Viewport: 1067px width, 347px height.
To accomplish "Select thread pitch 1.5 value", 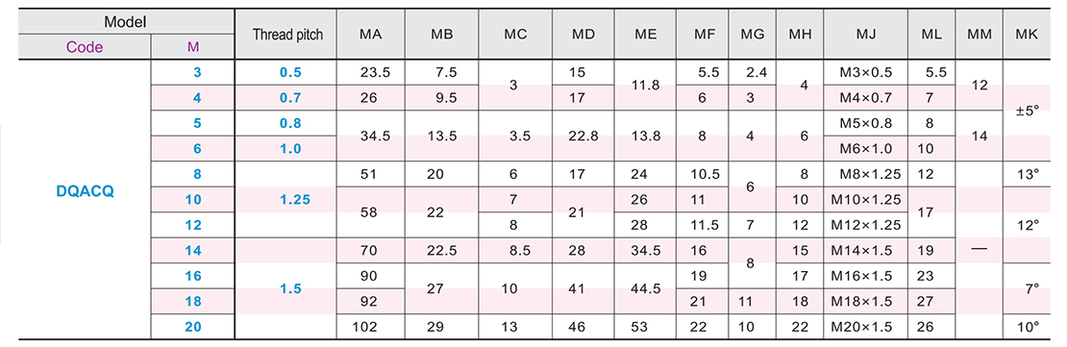I will (289, 288).
